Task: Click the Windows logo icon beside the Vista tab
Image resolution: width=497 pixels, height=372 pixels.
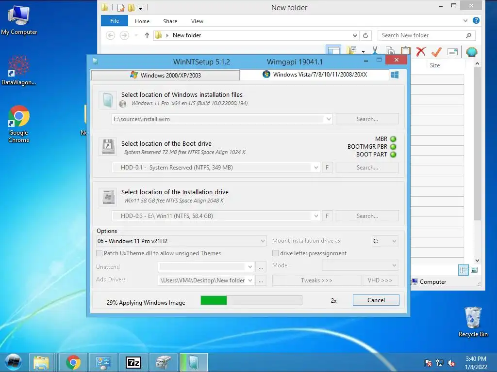Action: click(x=395, y=75)
